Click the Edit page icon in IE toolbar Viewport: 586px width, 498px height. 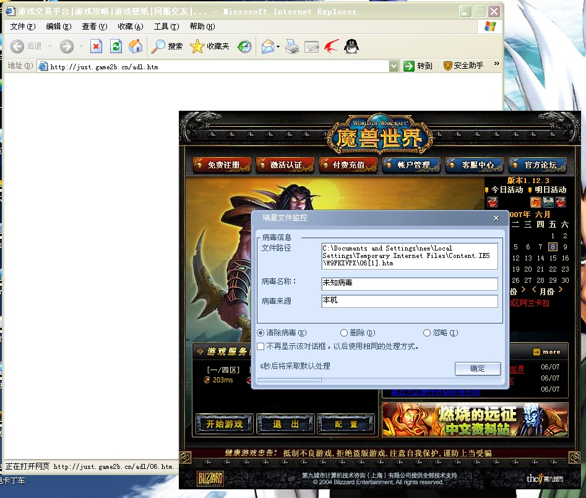(311, 46)
